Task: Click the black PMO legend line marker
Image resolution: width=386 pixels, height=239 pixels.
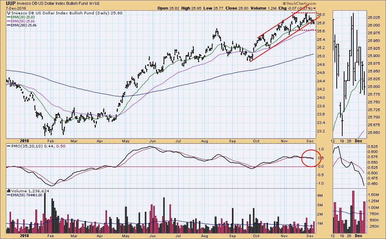Action: click(x=8, y=147)
